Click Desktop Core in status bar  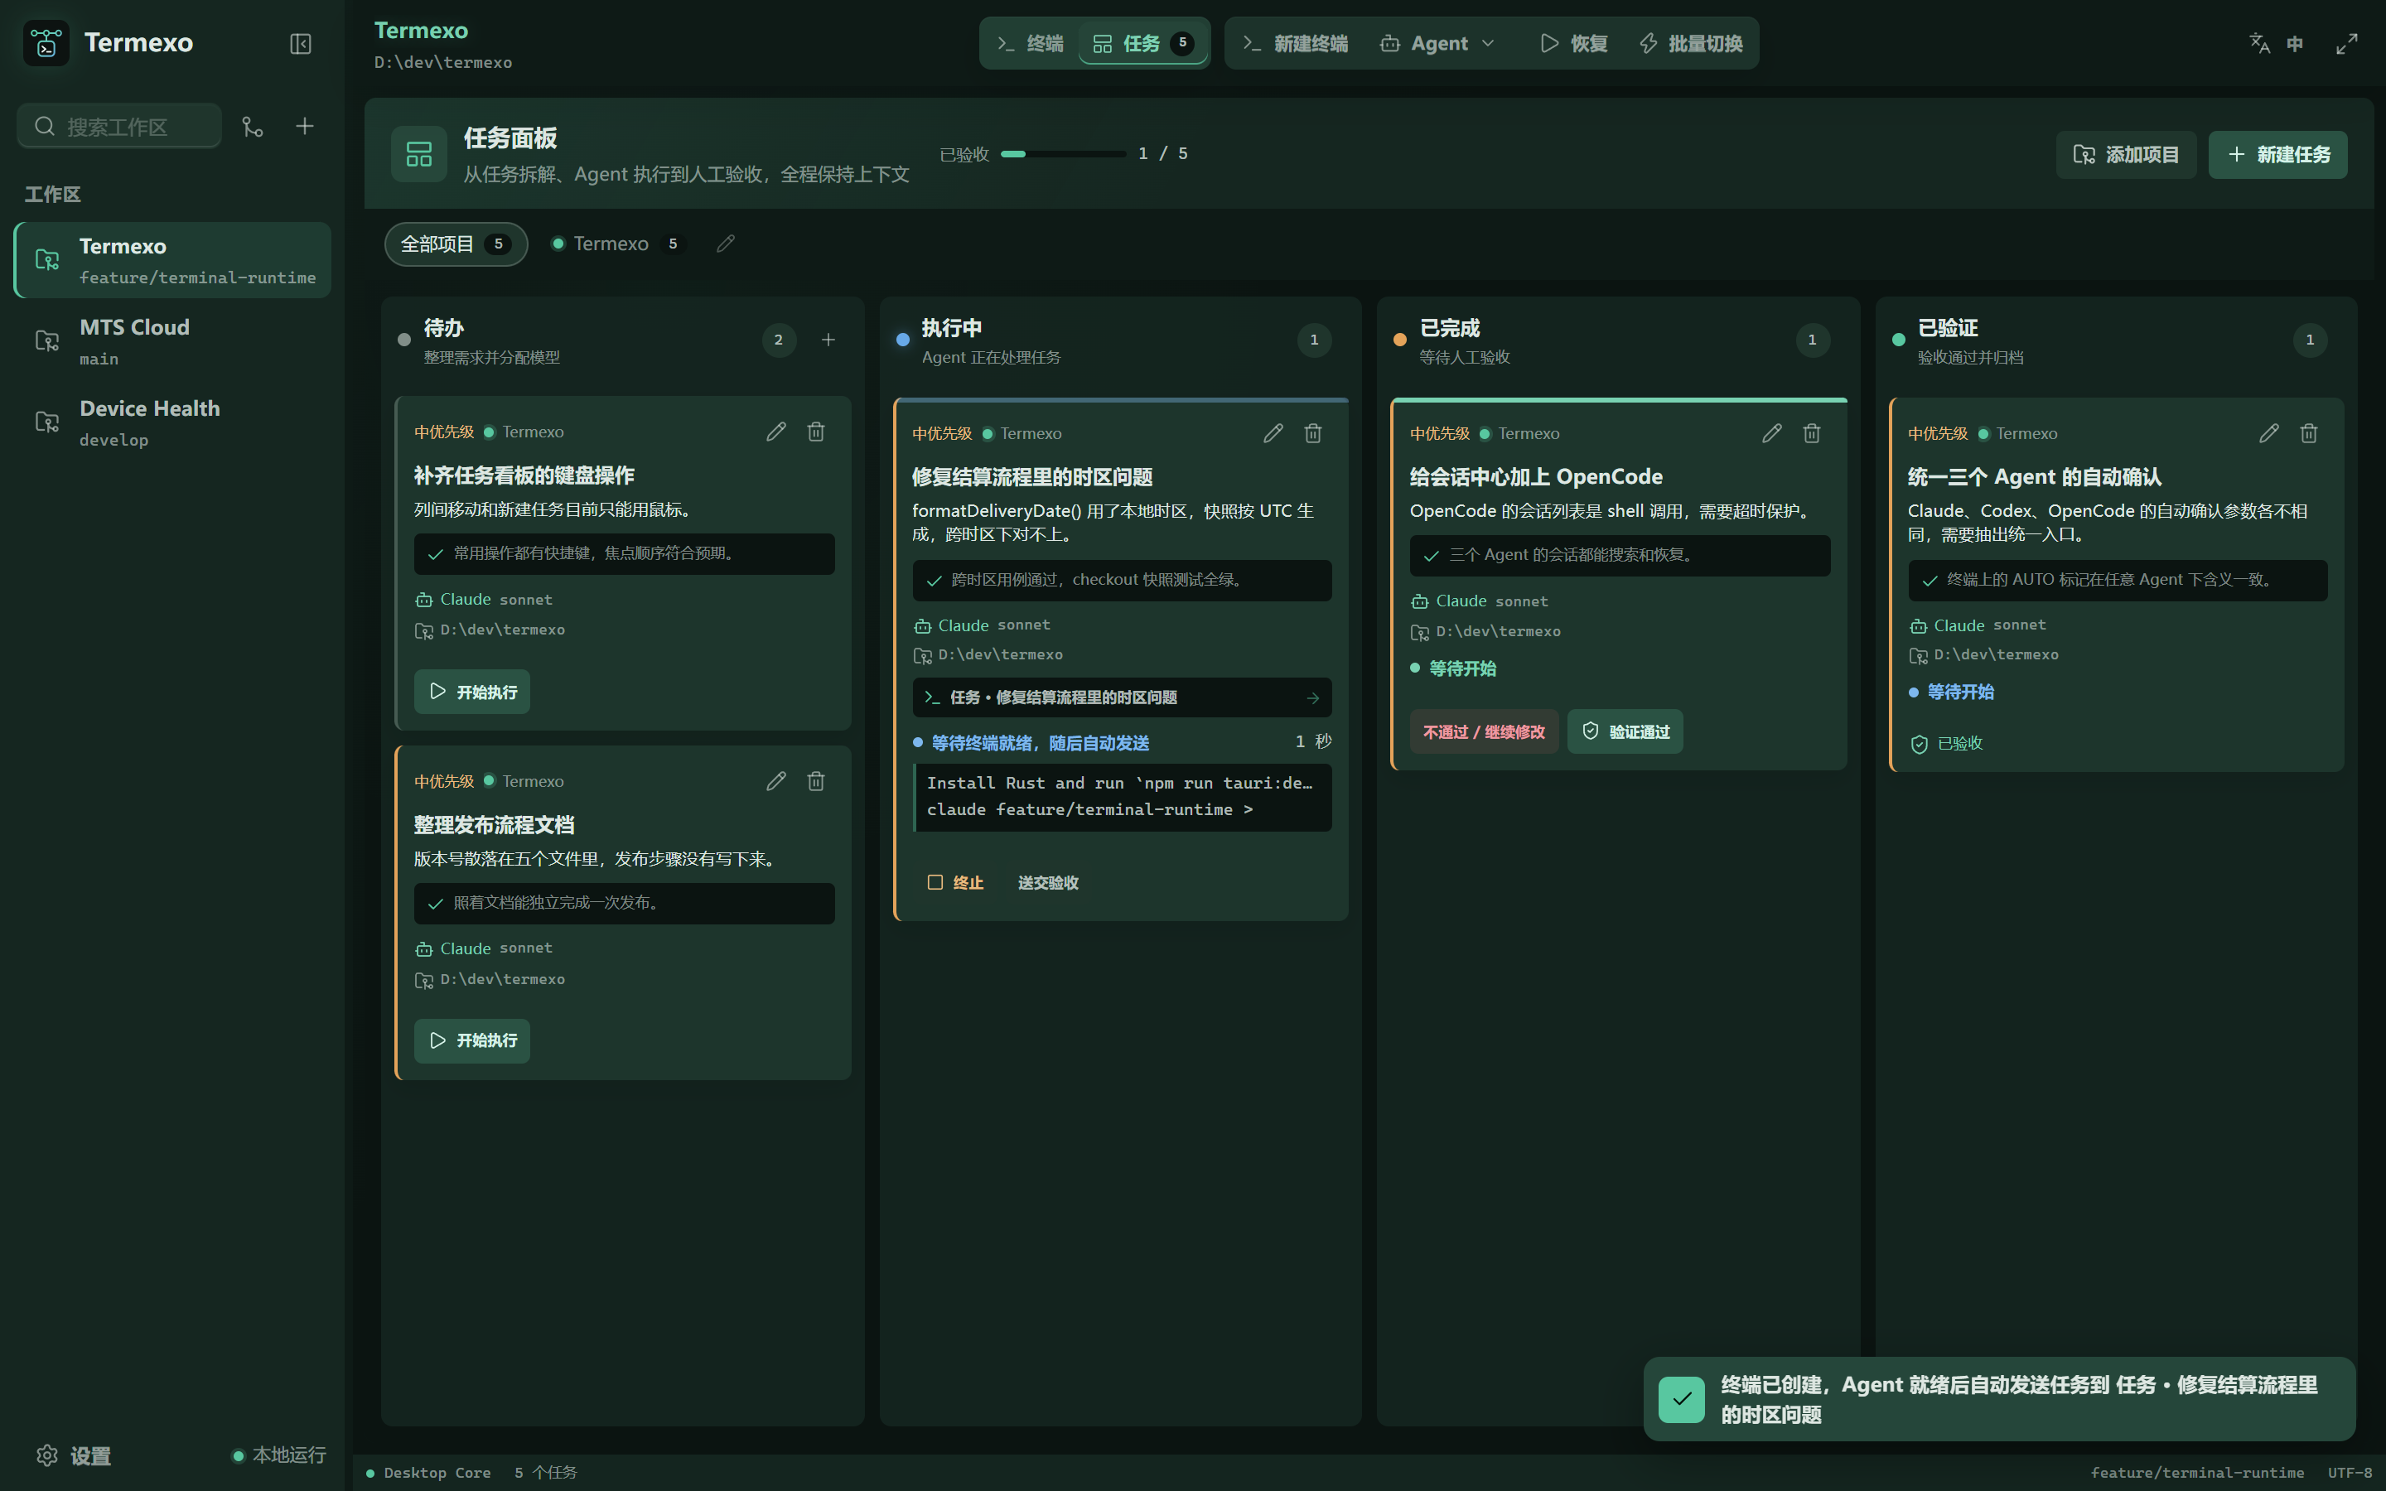pyautogui.click(x=429, y=1474)
